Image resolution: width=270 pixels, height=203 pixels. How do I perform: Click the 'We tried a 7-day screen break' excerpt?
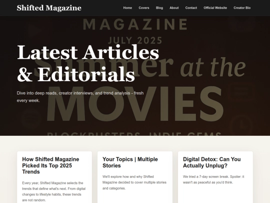click(213, 179)
